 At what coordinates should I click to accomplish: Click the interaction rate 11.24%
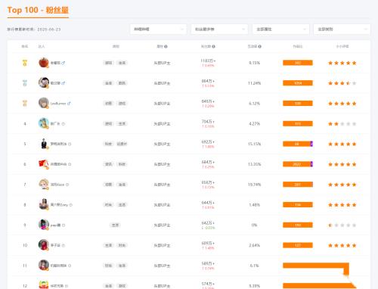pyautogui.click(x=254, y=83)
